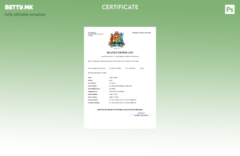Viewport: 240px width, 156px height.
Task: Select the Name field label
Action: pyautogui.click(x=90, y=78)
